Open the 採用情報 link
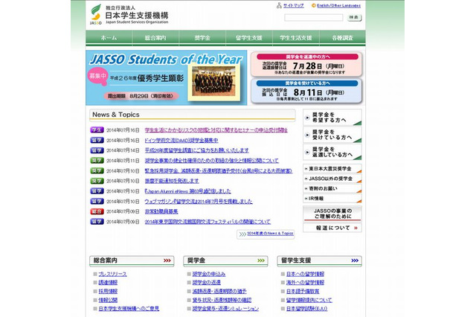This screenshot has width=476, height=317. (108, 291)
